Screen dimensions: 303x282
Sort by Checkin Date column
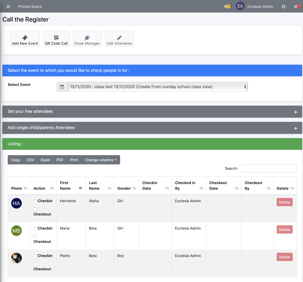point(155,185)
